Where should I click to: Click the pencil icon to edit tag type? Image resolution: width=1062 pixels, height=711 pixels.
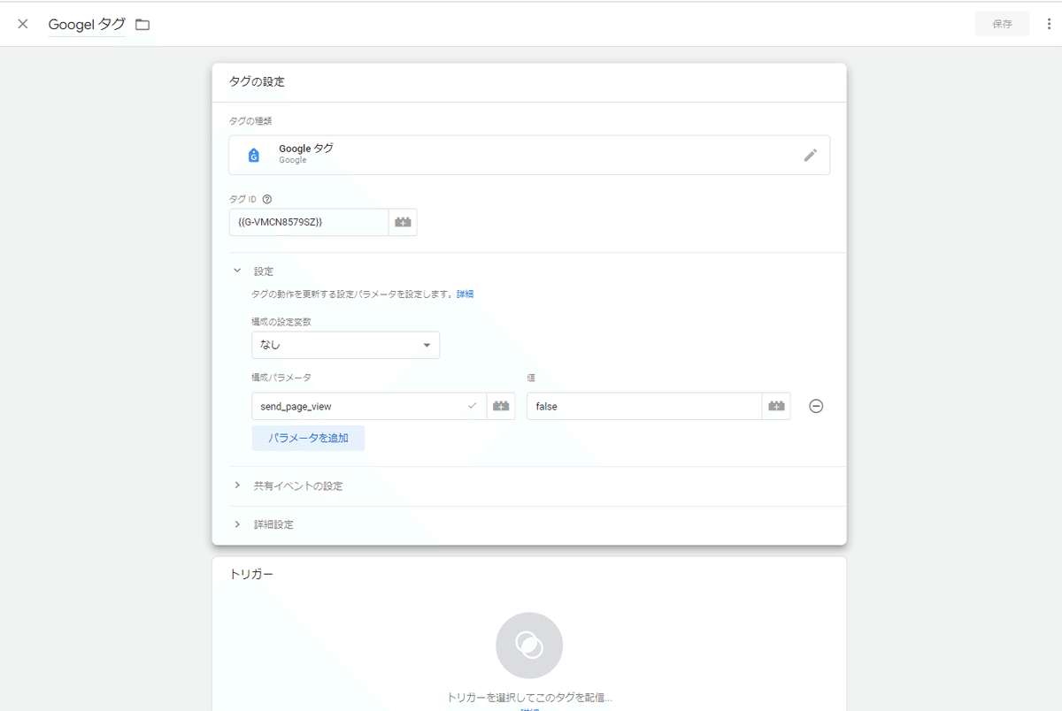(x=810, y=155)
